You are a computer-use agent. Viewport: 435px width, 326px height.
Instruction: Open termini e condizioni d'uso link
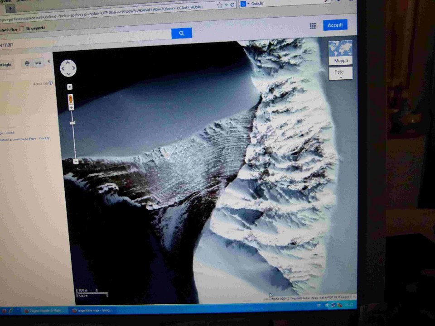18,139
